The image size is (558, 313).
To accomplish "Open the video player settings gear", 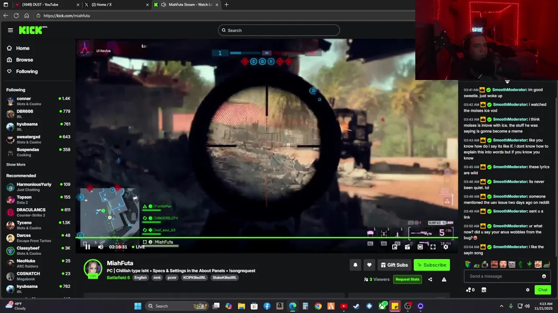I will (x=446, y=247).
